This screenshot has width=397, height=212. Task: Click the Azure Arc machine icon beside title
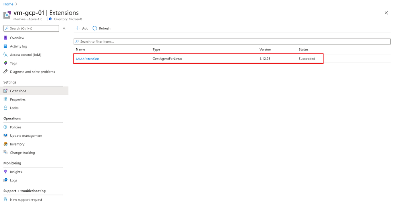7,15
